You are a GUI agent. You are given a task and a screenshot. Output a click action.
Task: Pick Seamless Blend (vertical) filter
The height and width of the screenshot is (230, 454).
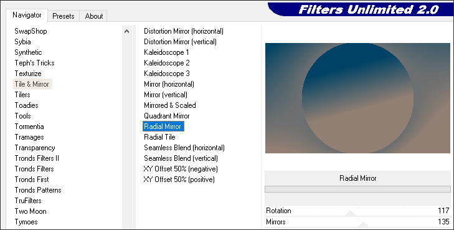pos(181,158)
